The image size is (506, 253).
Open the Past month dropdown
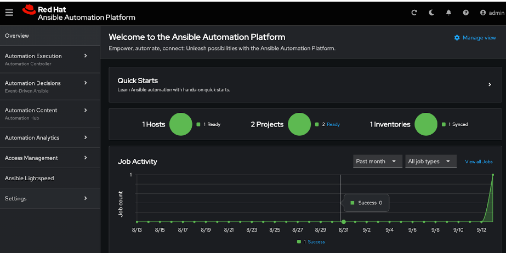pyautogui.click(x=378, y=161)
